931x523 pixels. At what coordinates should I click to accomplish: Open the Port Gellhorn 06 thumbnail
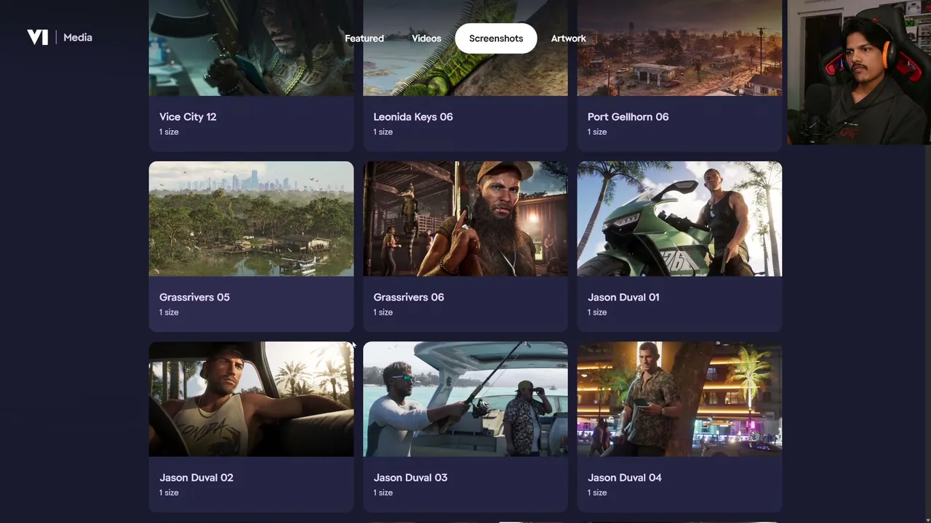click(679, 48)
